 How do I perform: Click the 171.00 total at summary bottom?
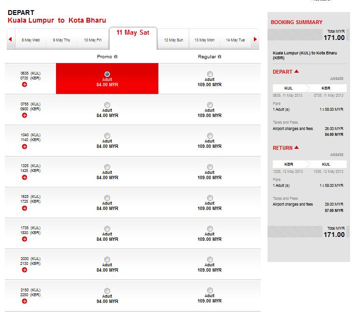point(334,235)
